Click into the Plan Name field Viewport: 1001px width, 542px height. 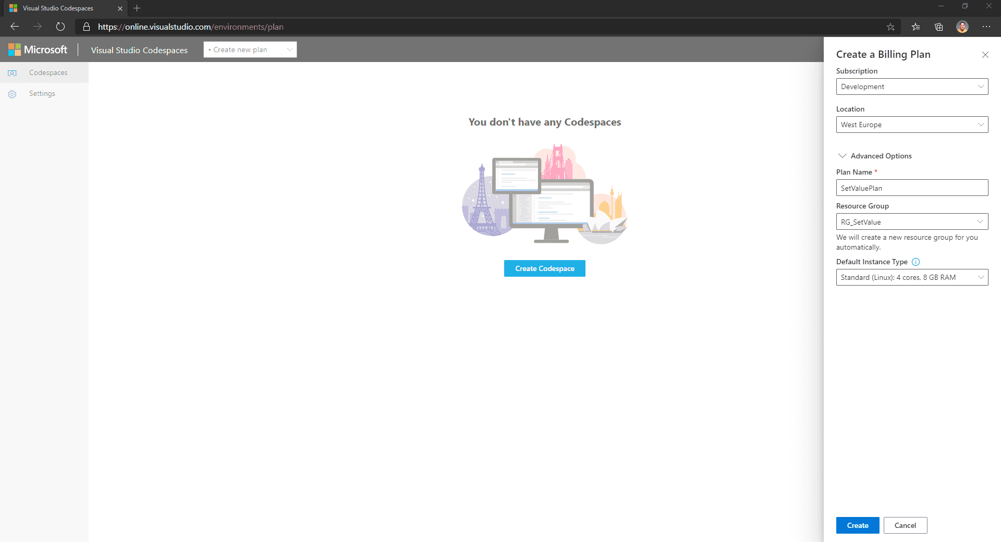click(912, 188)
